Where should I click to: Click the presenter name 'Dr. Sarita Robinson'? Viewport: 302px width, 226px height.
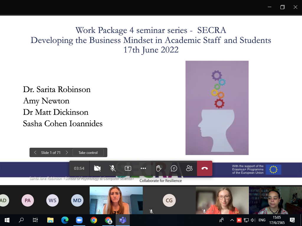[x=57, y=89]
